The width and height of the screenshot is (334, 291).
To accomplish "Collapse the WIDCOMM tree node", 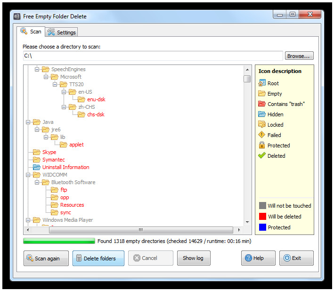I will (28, 175).
